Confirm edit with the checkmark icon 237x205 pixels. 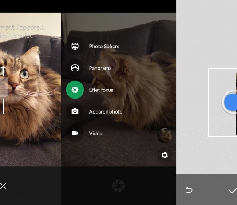pos(233,190)
